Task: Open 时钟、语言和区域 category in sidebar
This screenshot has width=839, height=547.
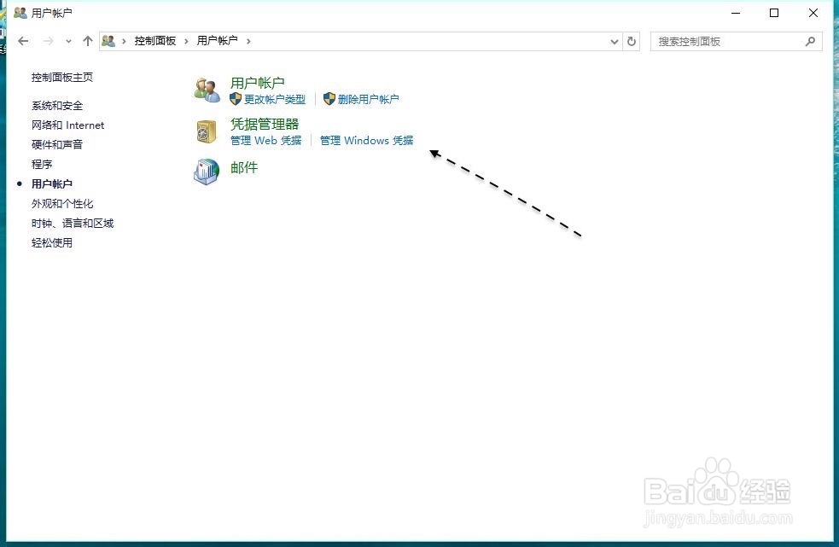Action: (x=73, y=224)
